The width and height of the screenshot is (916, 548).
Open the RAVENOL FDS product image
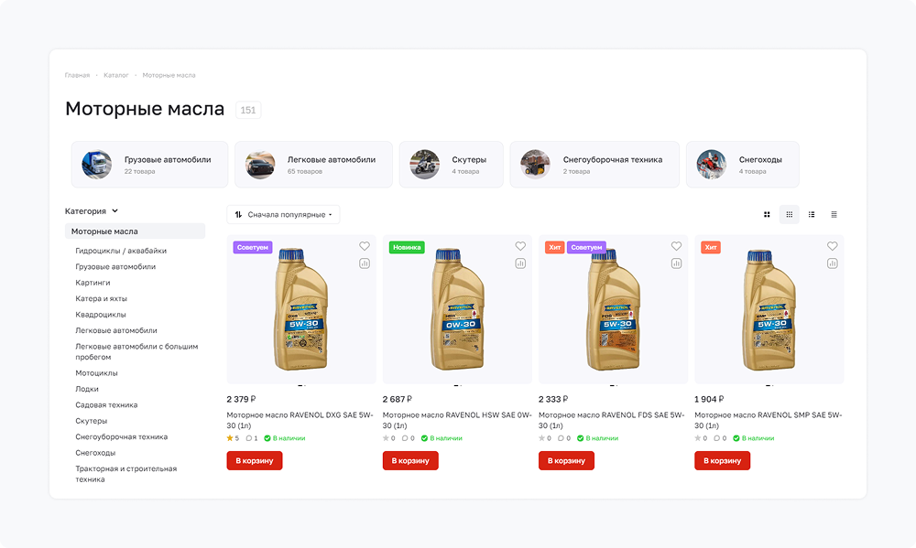coord(614,309)
